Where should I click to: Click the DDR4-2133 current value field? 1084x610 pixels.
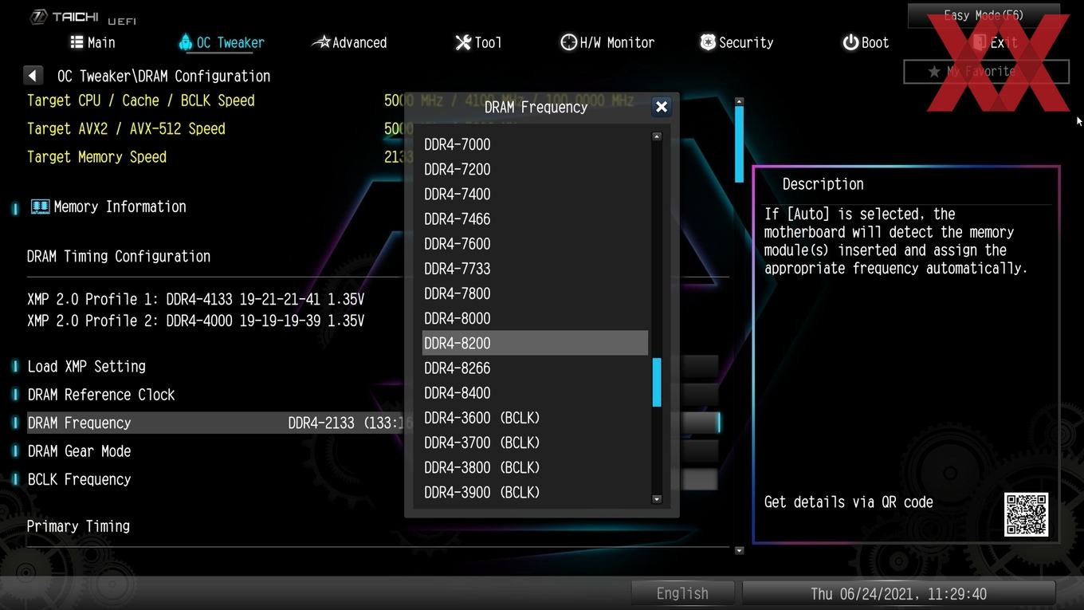click(351, 423)
